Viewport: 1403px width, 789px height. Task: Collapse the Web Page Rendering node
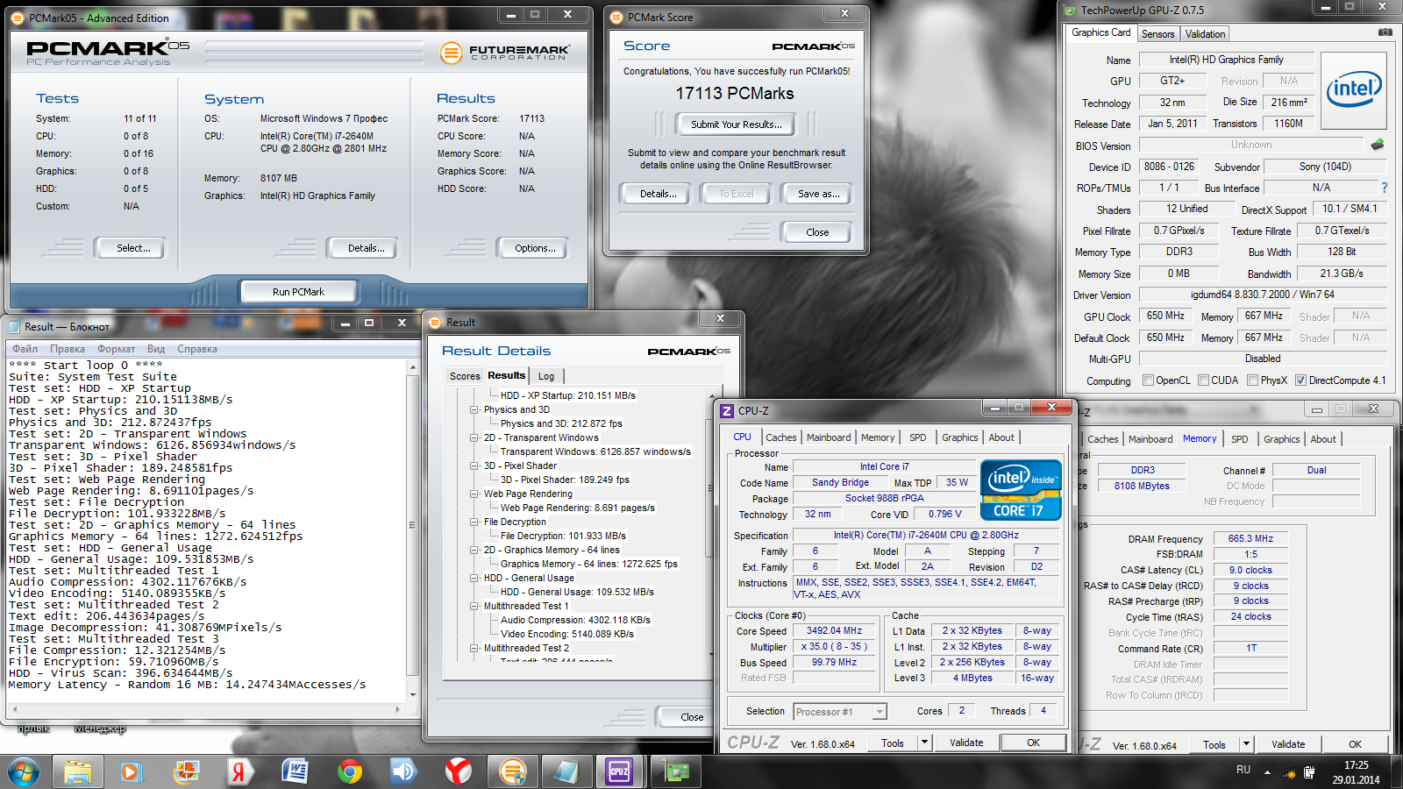click(x=474, y=494)
